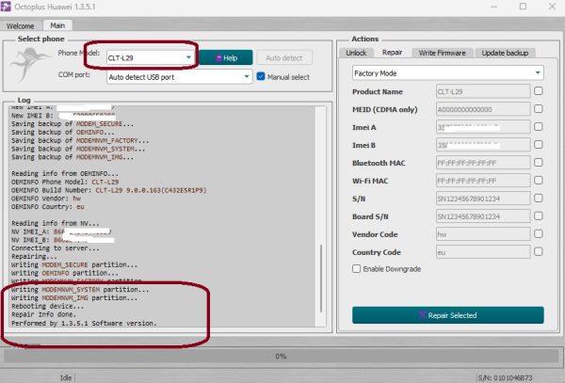Screen dimensions: 565x383
Task: Click the Imei A input field
Action: (x=483, y=127)
